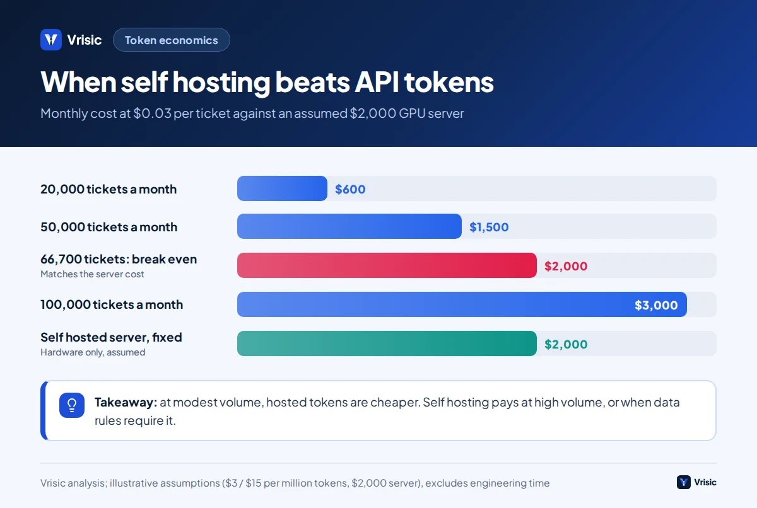
Task: Click the green self hosted server bar
Action: coord(387,343)
